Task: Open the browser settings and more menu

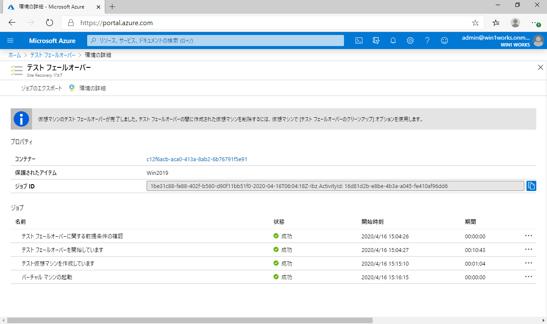Action: 535,23
